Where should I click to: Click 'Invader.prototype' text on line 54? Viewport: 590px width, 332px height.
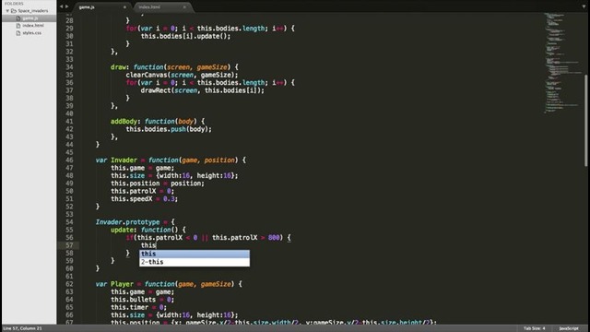pos(127,222)
